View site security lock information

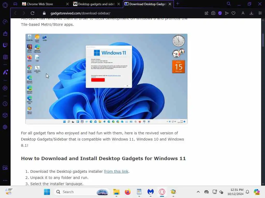click(44, 13)
